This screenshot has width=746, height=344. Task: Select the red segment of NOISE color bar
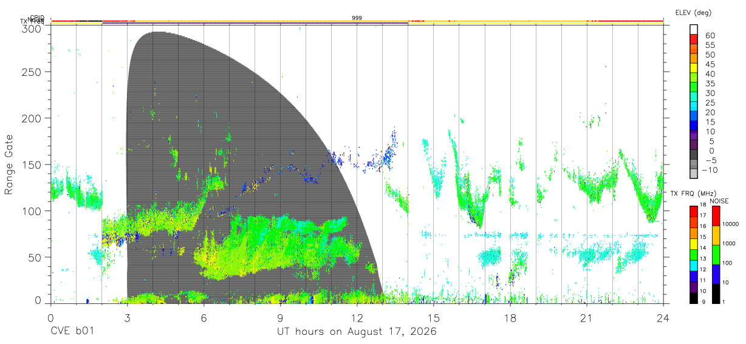[715, 216]
